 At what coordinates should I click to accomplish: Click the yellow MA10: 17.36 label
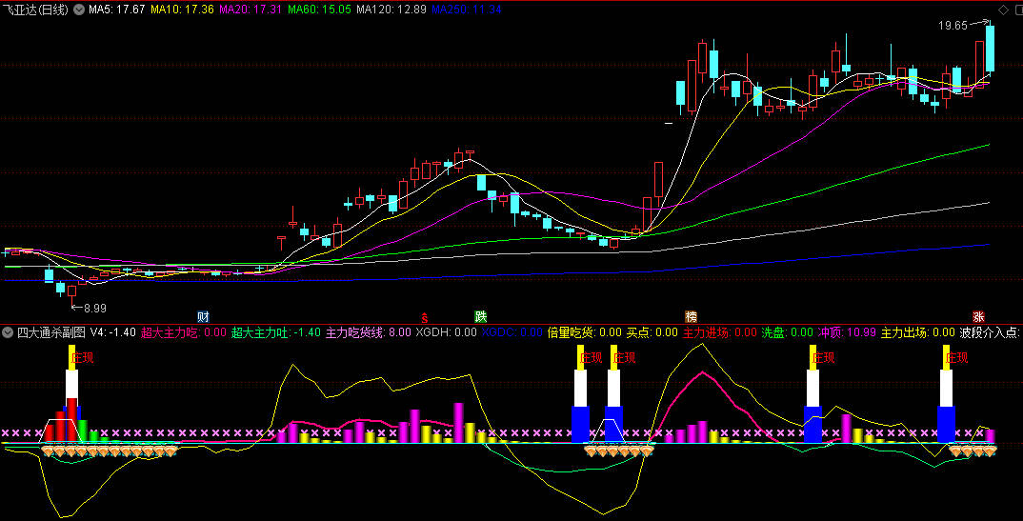pos(182,10)
